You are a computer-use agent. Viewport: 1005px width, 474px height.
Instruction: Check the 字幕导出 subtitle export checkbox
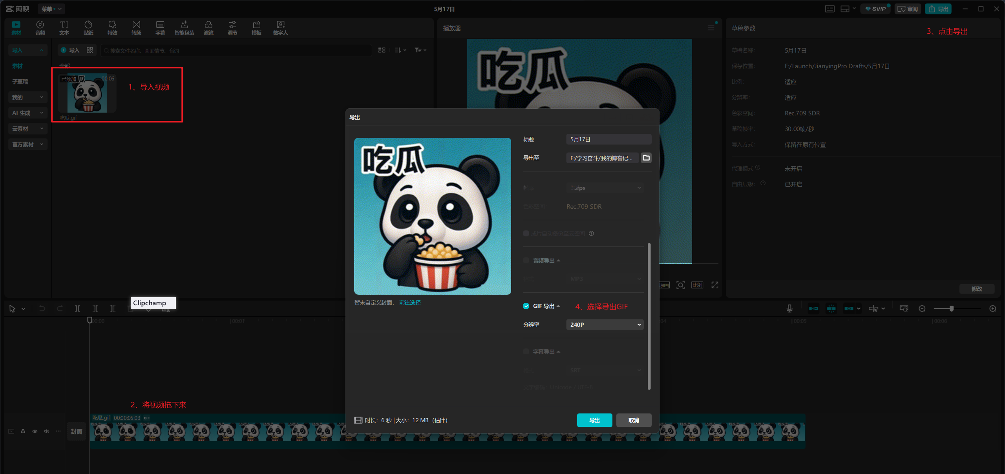[526, 352]
